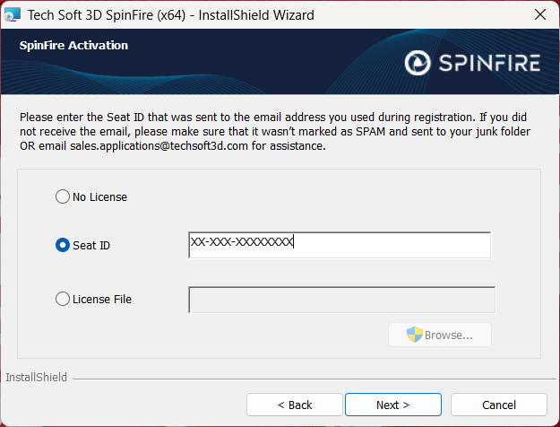Cancel the SpinFire installation

tap(498, 405)
